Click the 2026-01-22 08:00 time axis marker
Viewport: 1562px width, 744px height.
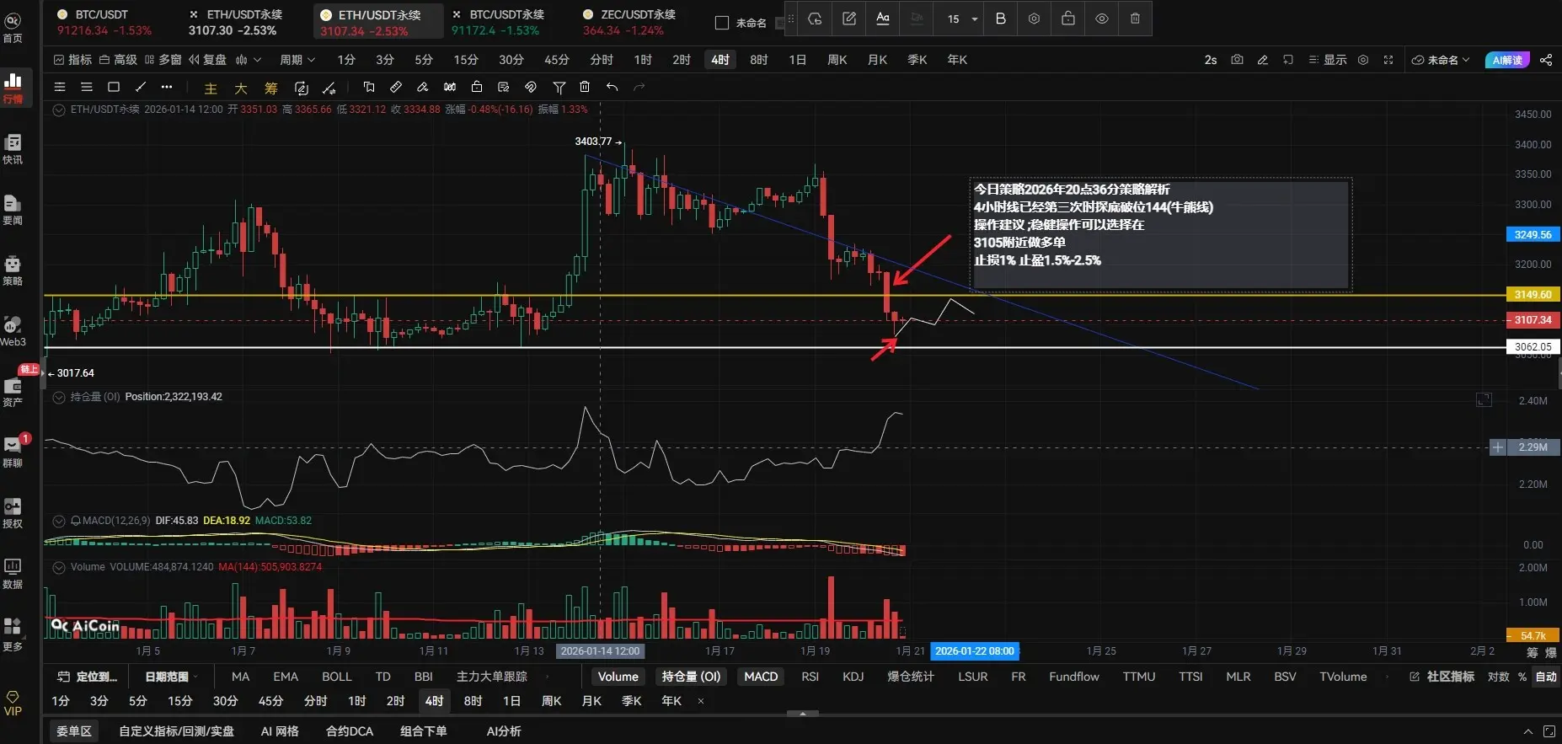tap(975, 651)
